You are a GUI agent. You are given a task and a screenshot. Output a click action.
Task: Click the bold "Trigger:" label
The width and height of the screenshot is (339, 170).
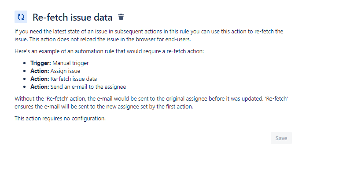(41, 63)
